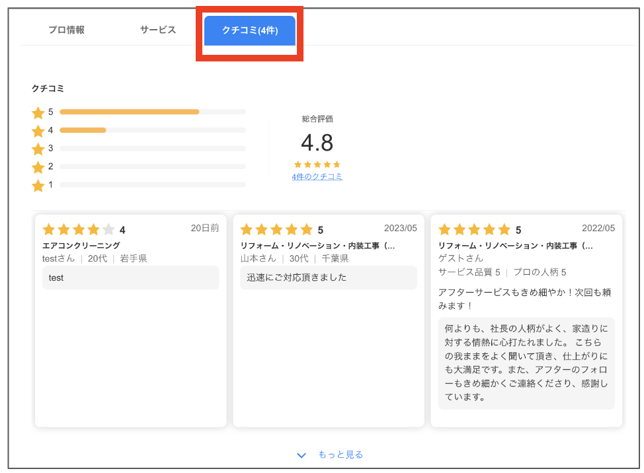Open the エアコンクリーニング review card
The height and width of the screenshot is (473, 644).
[131, 321]
